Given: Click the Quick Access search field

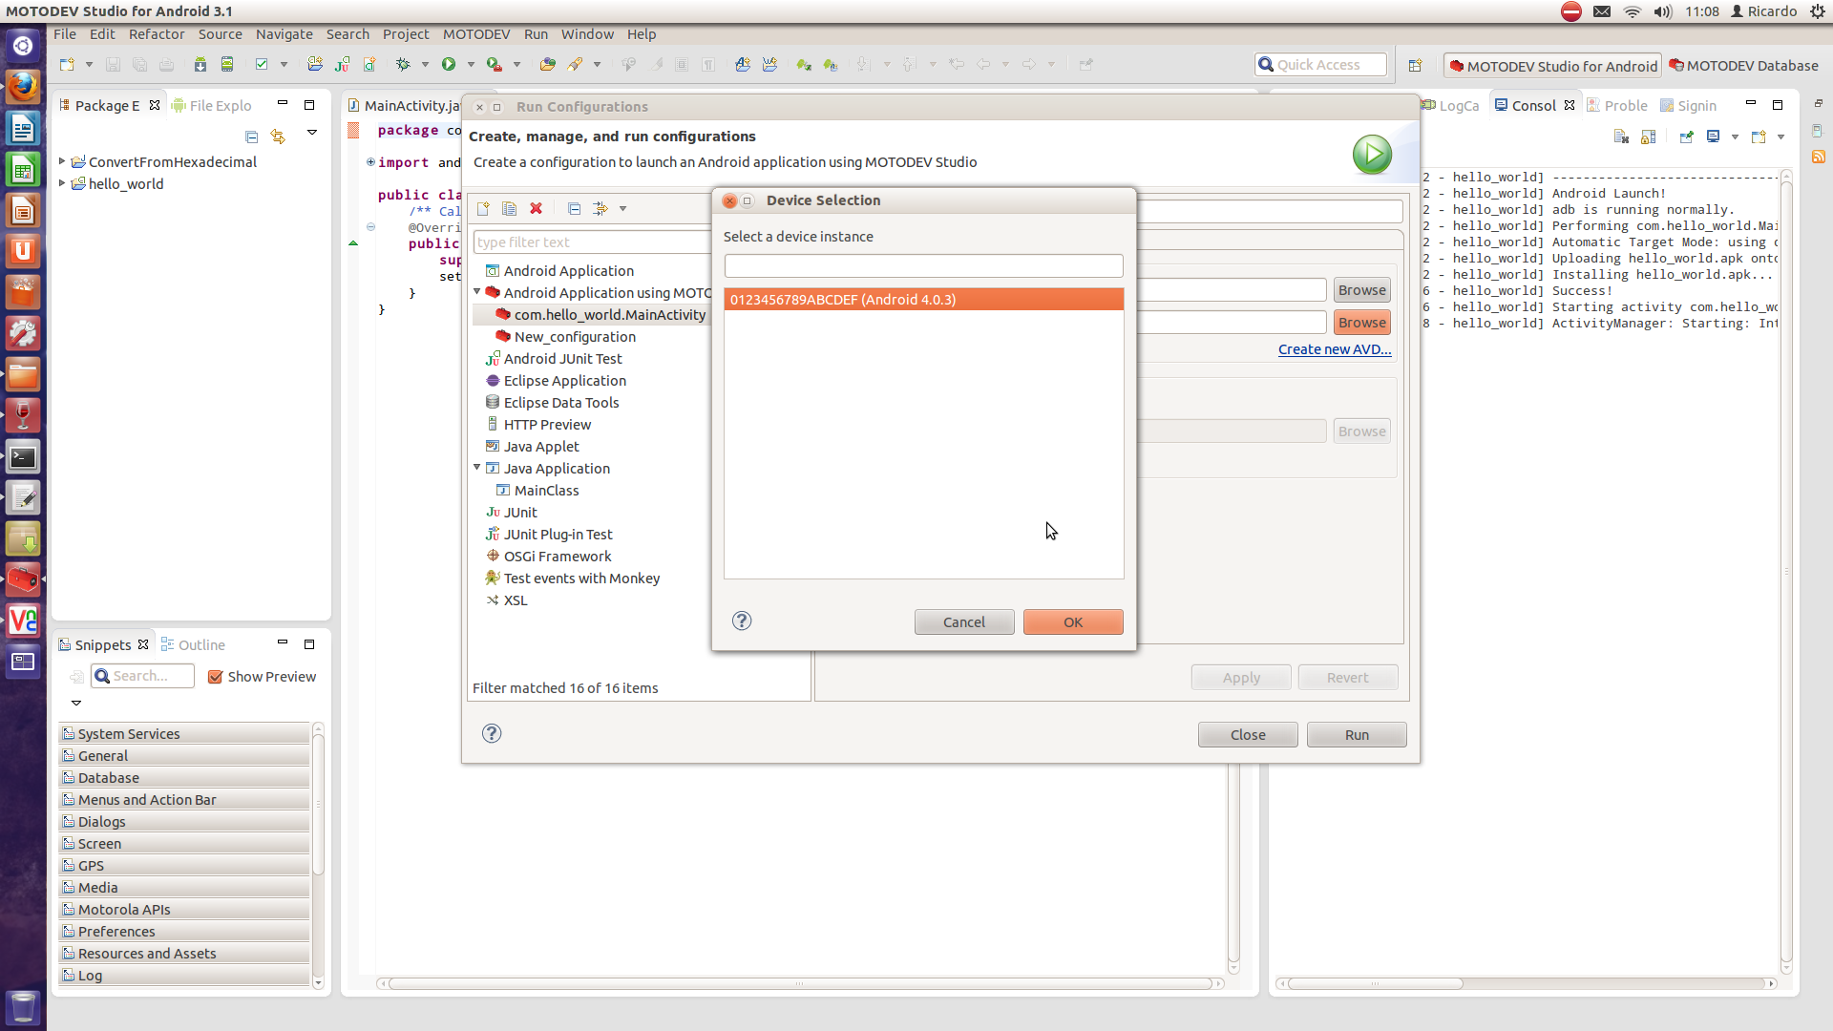Looking at the screenshot, I should click(x=1320, y=64).
